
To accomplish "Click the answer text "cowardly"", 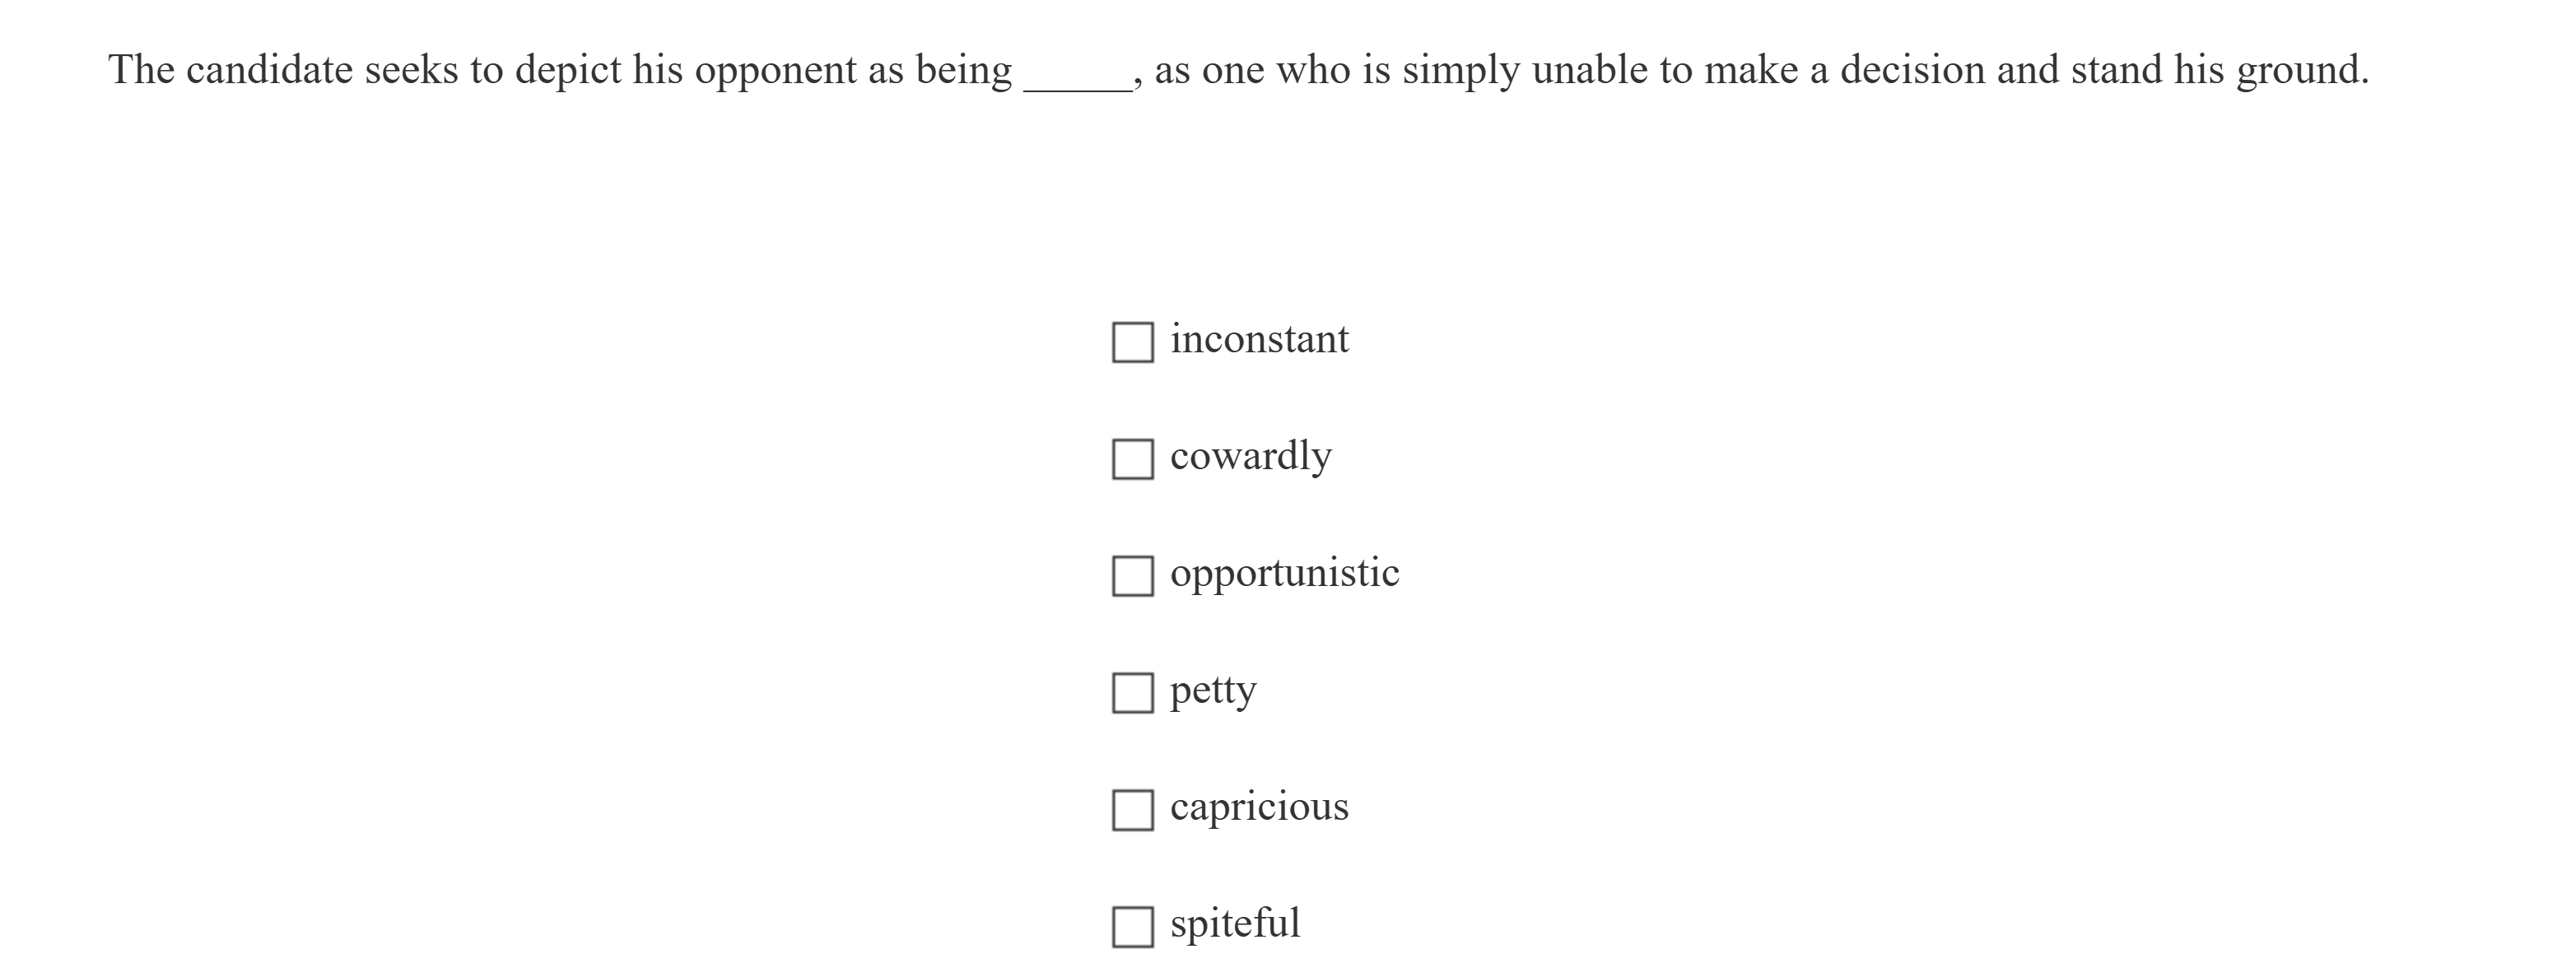I will [x=1250, y=457].
